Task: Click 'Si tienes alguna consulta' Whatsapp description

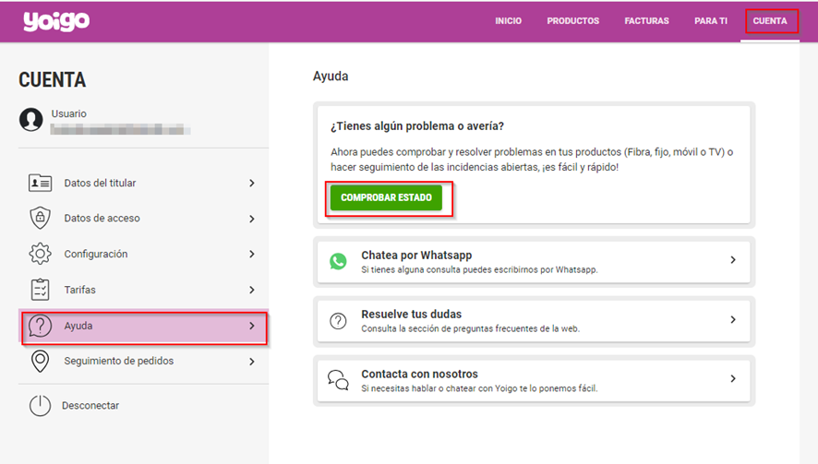Action: 479,269
